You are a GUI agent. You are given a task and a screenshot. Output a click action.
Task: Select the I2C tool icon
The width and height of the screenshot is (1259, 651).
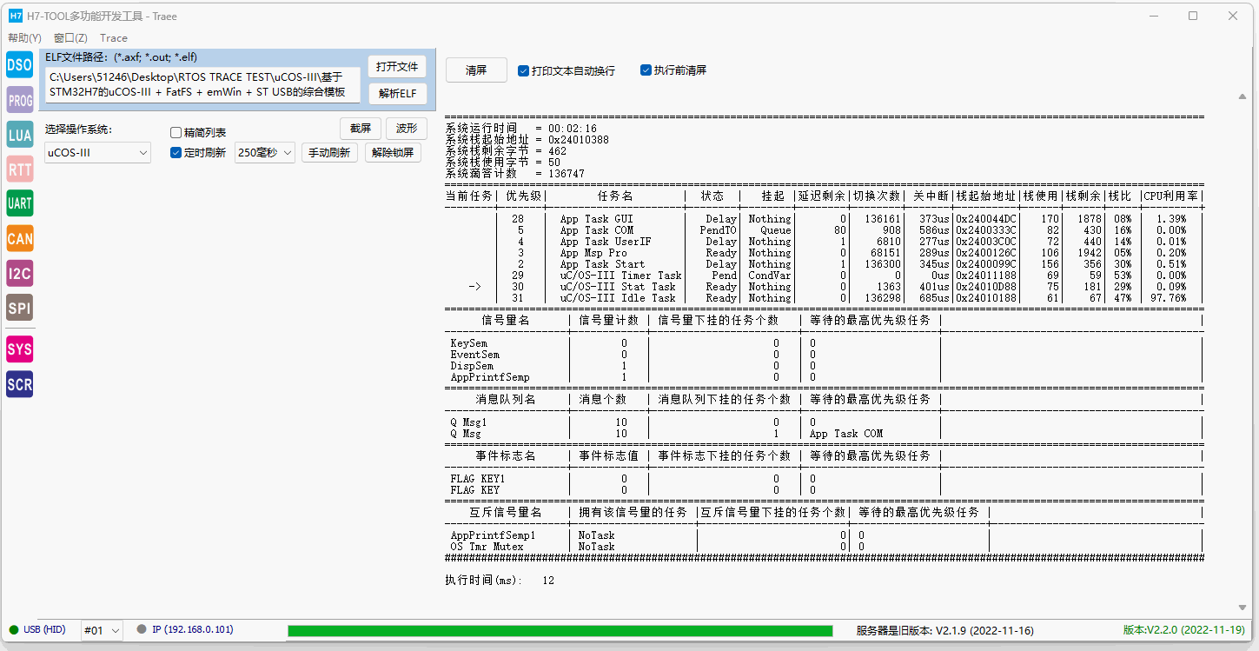coord(19,273)
